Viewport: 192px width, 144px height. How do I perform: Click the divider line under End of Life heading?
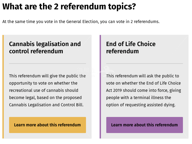tap(144, 63)
